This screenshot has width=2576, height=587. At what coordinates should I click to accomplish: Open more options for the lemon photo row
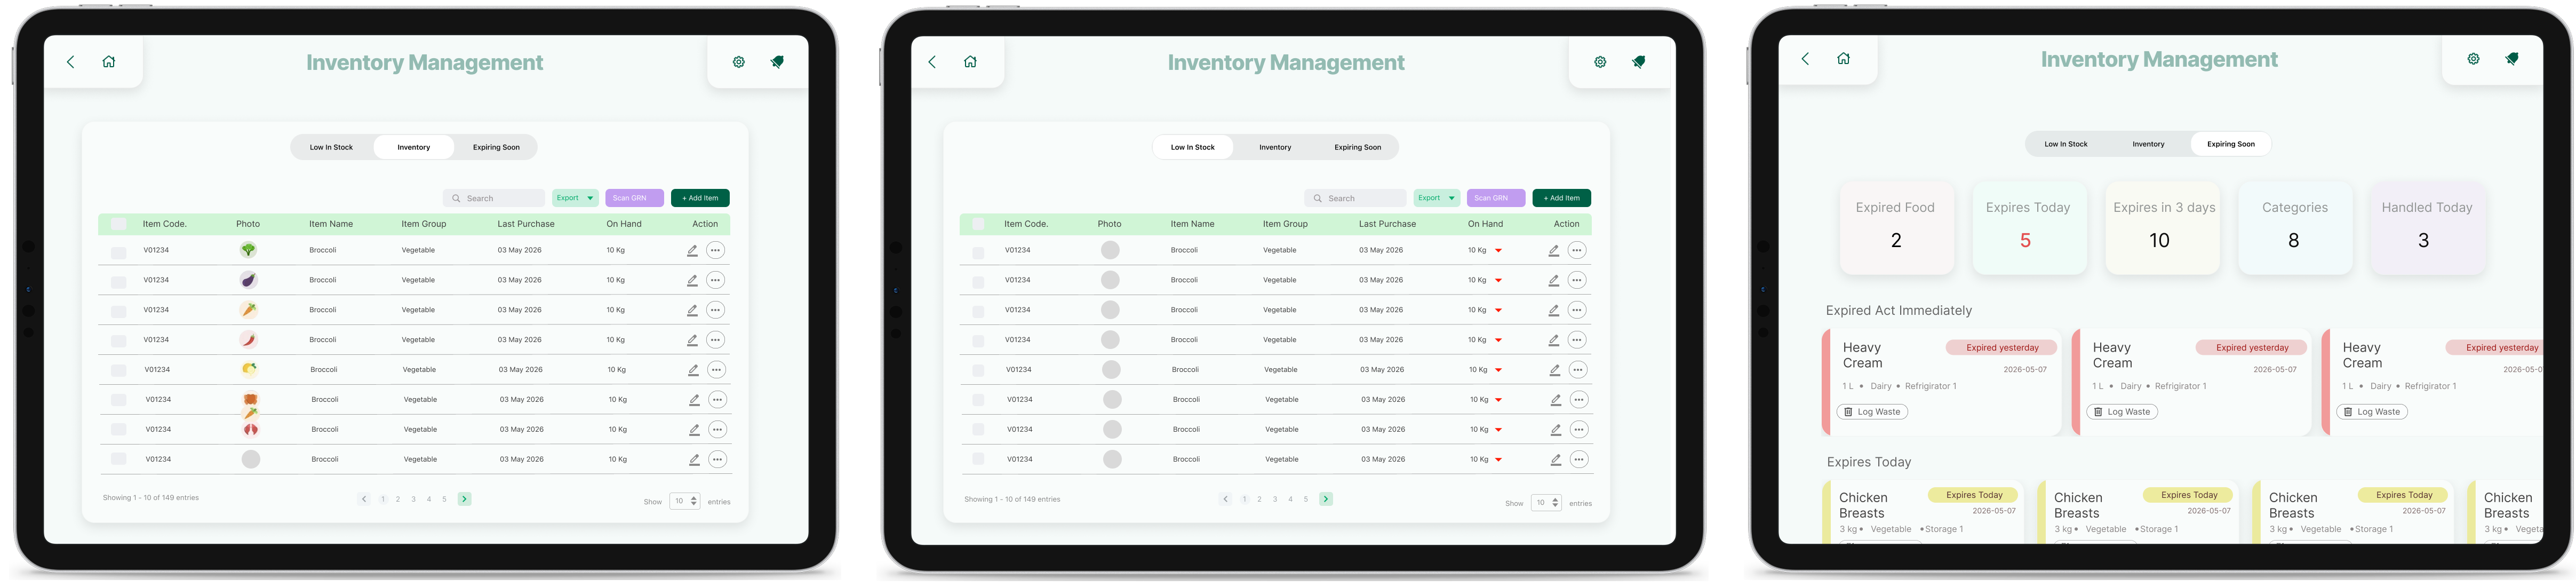pyautogui.click(x=716, y=370)
